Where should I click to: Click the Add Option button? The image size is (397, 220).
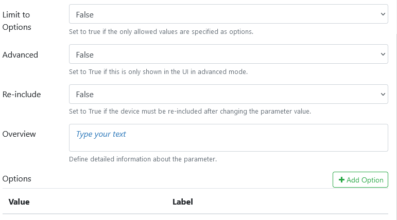pyautogui.click(x=360, y=180)
